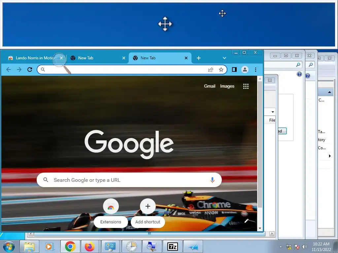Image resolution: width=338 pixels, height=253 pixels.
Task: Switch to the middle New Tab
Action: [97, 58]
